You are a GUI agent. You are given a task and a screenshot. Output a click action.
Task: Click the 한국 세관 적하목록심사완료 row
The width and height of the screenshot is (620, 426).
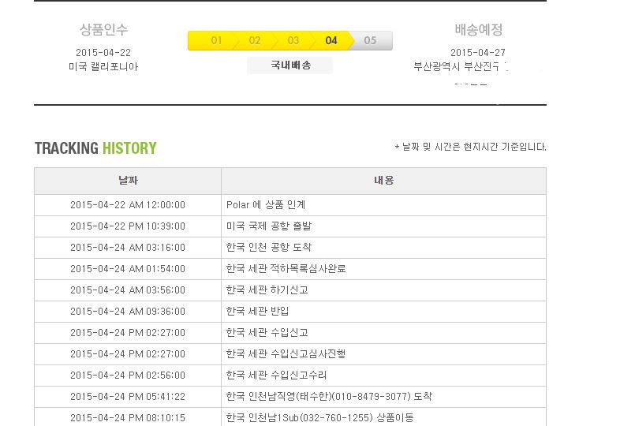tap(286, 269)
